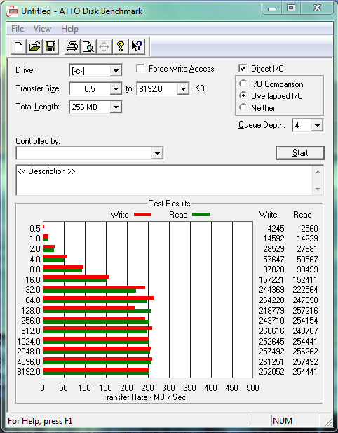Image resolution: width=338 pixels, height=433 pixels.
Task: Expand the Transfer Size maximum 8192.0 dropdown
Action: pos(183,89)
